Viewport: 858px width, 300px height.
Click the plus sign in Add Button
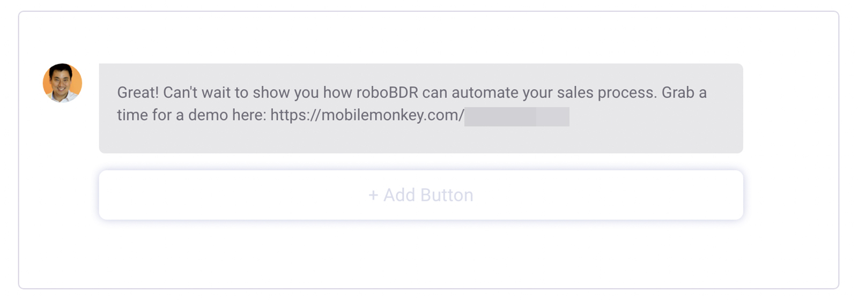coord(373,195)
